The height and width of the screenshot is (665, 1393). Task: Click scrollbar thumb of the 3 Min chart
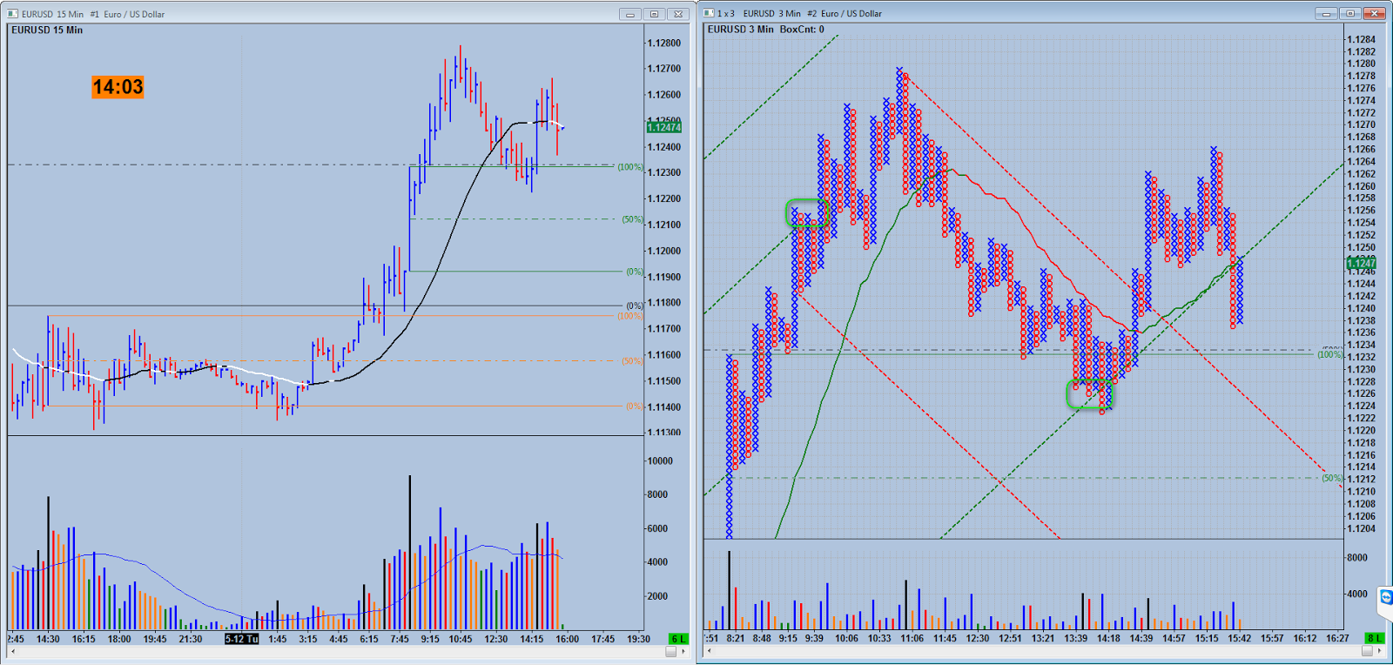(x=1367, y=650)
